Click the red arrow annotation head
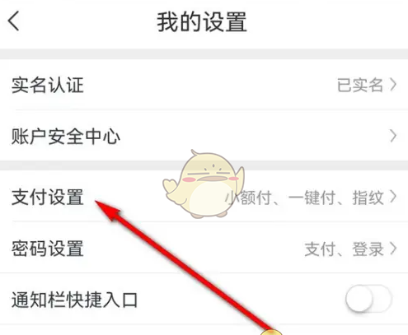 coord(109,210)
